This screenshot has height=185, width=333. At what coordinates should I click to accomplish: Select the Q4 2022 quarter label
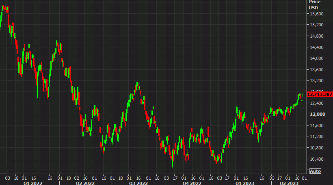pyautogui.click(x=192, y=183)
